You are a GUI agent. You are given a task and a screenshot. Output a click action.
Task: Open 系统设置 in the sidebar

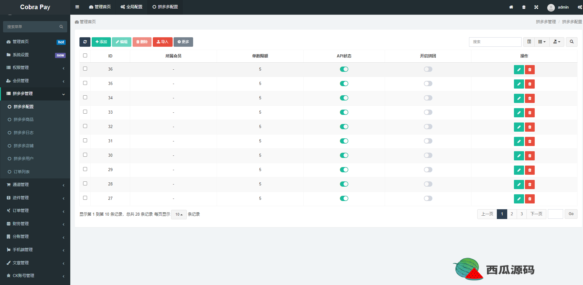click(35, 55)
